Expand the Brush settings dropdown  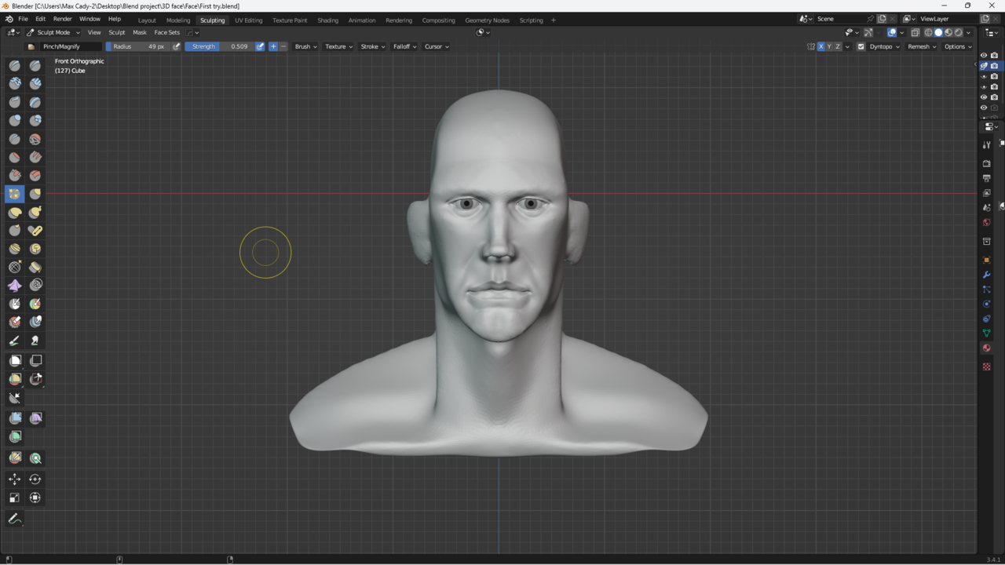coord(305,46)
